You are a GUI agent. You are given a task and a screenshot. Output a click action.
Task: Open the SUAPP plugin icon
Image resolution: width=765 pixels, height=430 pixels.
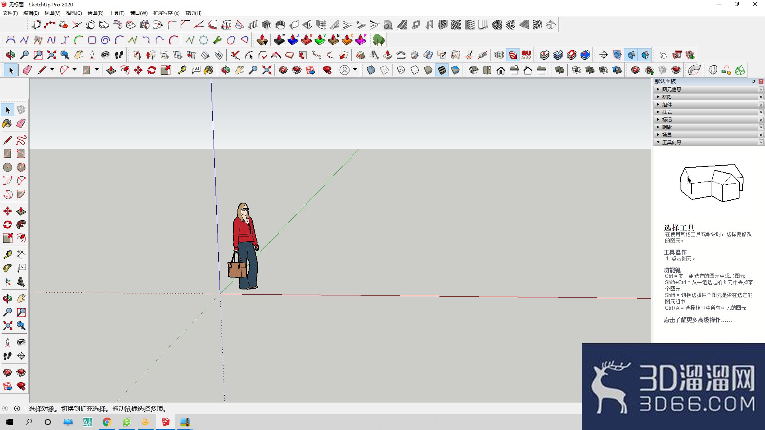click(x=526, y=55)
